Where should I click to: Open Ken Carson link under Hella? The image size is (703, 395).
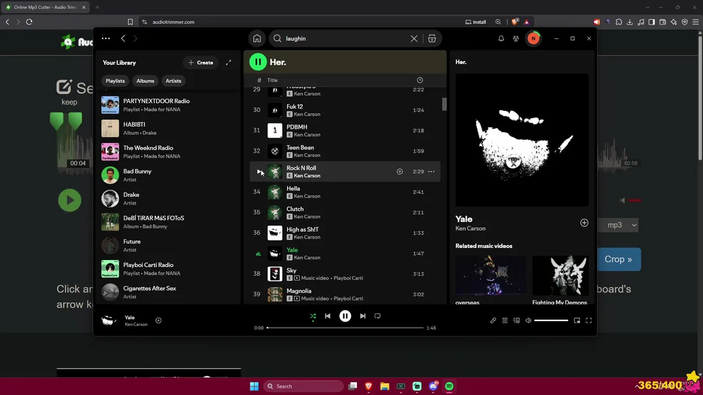[307, 196]
